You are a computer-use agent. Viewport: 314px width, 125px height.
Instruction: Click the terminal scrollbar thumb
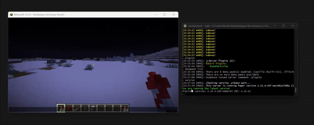295,90
